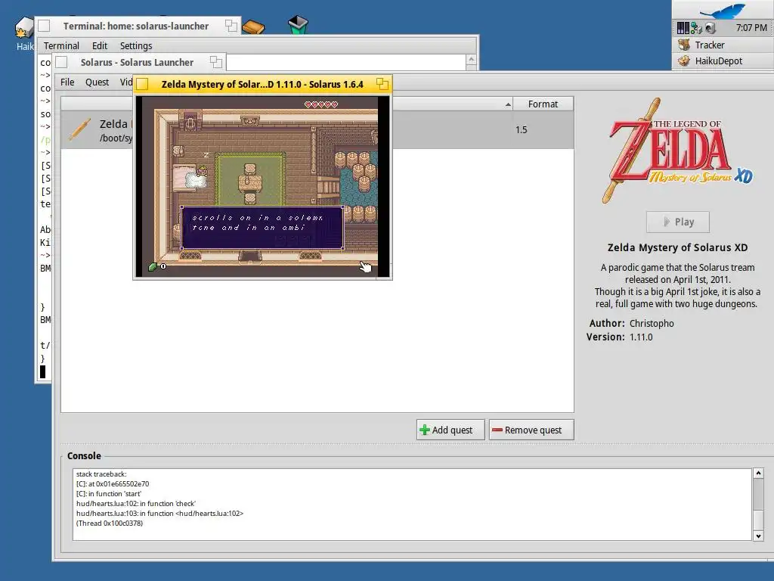Click the Solarus Launcher window zoom button

[215, 62]
